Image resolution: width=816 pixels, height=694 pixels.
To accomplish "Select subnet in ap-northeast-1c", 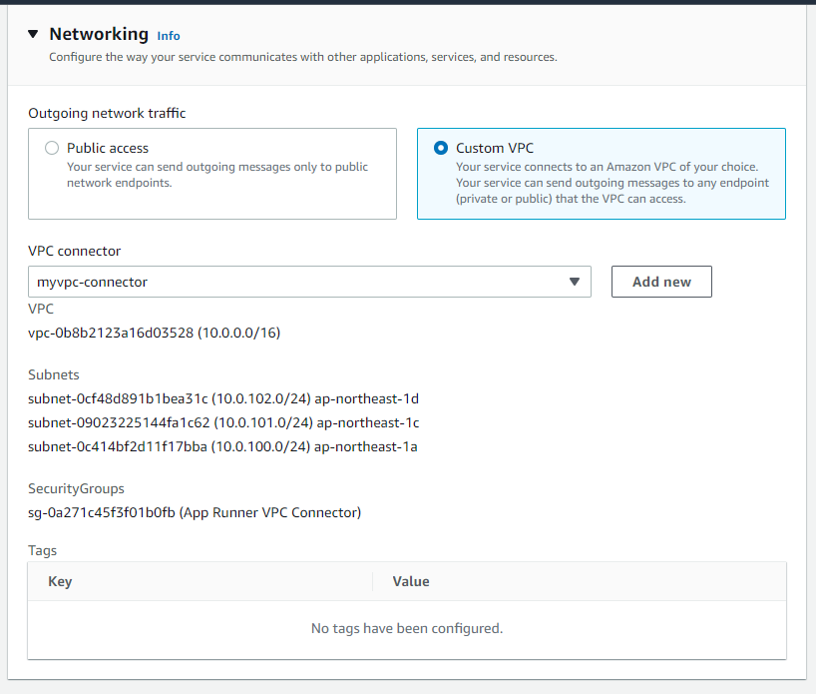I will (223, 422).
